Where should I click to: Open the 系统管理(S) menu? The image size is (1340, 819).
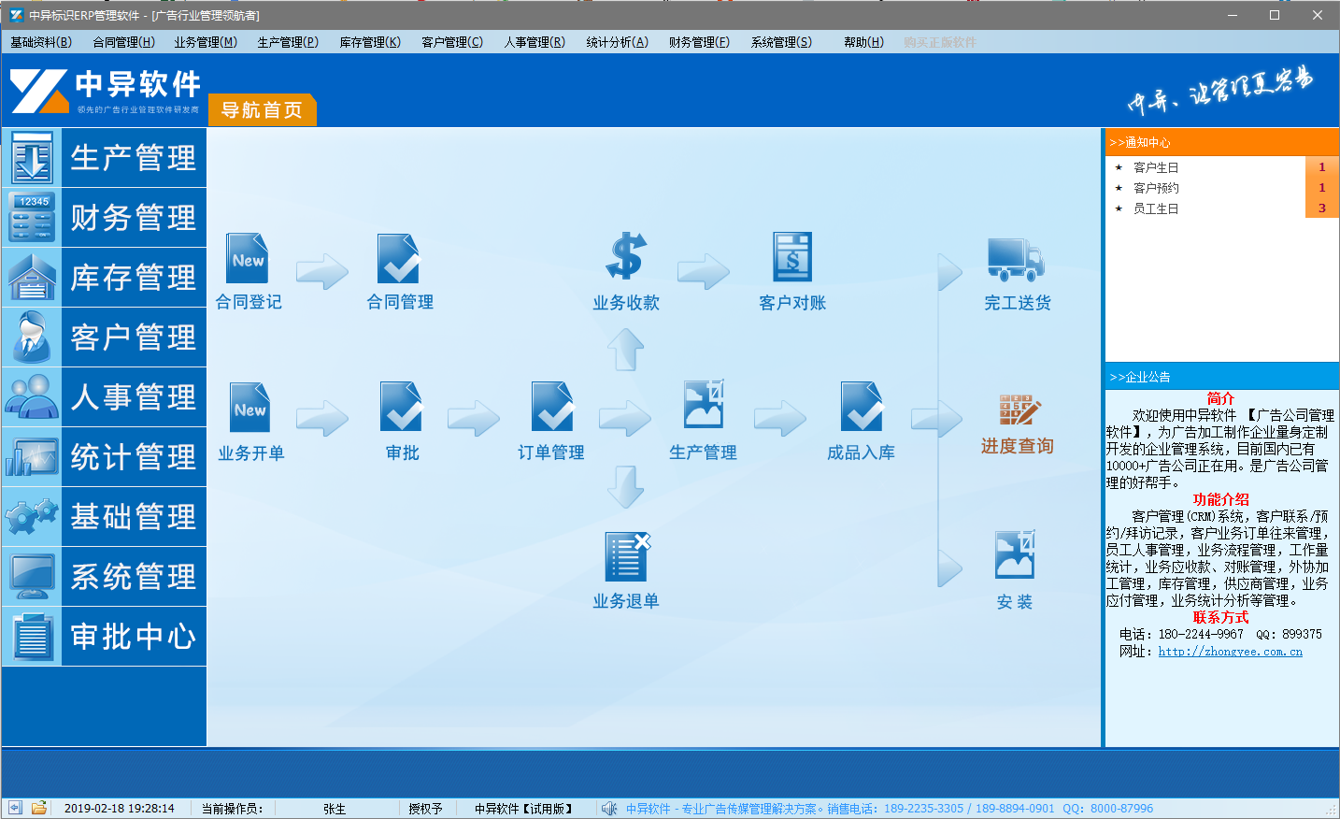pos(781,42)
